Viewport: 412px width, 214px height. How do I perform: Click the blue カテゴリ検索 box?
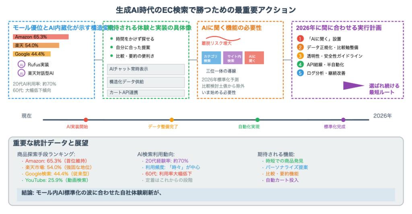[211, 58]
